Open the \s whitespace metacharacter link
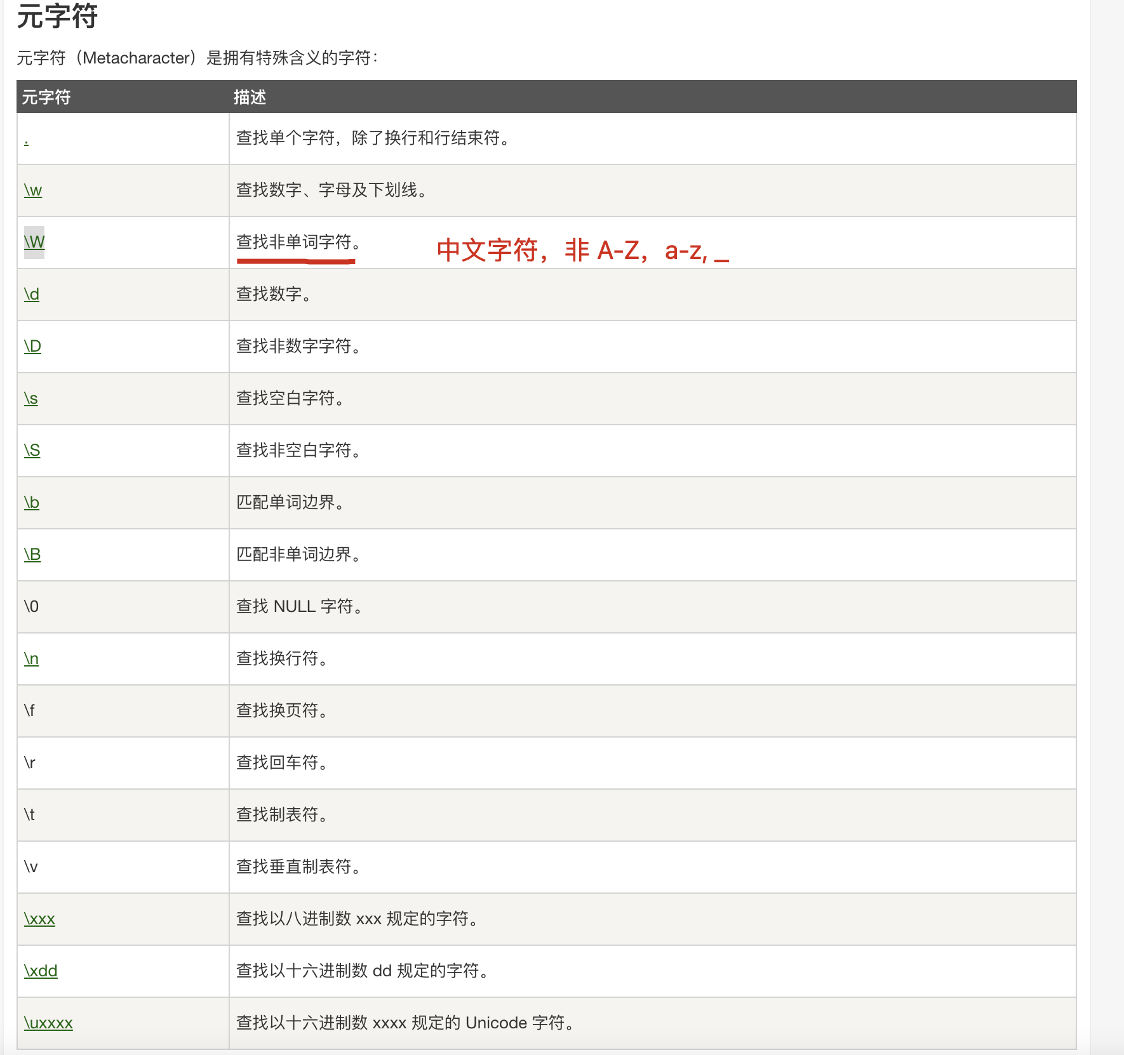Screen dimensions: 1124x1055 pos(31,398)
